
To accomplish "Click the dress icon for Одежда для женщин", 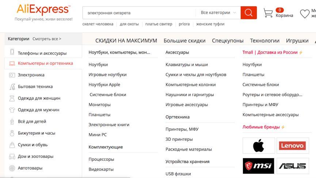I will click(x=12, y=98).
